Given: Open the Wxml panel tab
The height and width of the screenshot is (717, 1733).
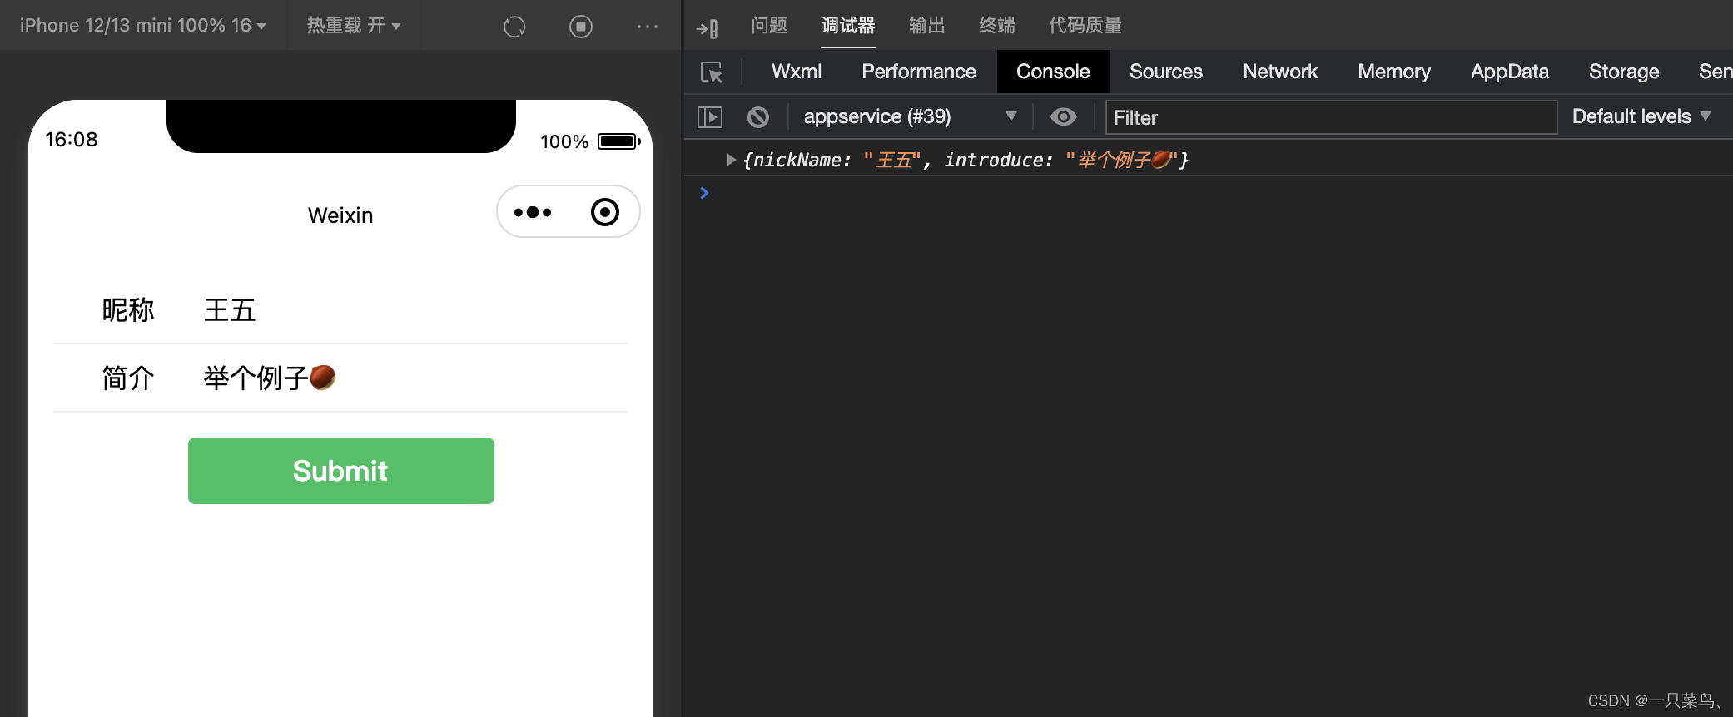Looking at the screenshot, I should coord(797,72).
